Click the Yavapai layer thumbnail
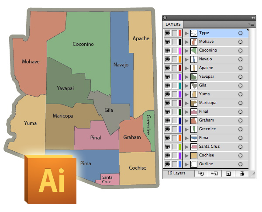 pyautogui.click(x=194, y=76)
